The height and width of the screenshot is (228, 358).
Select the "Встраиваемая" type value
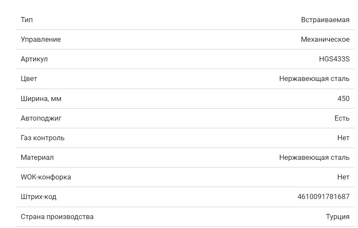click(325, 20)
